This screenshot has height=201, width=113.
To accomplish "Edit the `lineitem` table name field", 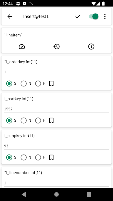I will [x=56, y=35].
